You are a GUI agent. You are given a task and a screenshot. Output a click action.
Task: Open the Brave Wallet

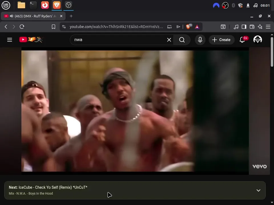tap(252, 27)
